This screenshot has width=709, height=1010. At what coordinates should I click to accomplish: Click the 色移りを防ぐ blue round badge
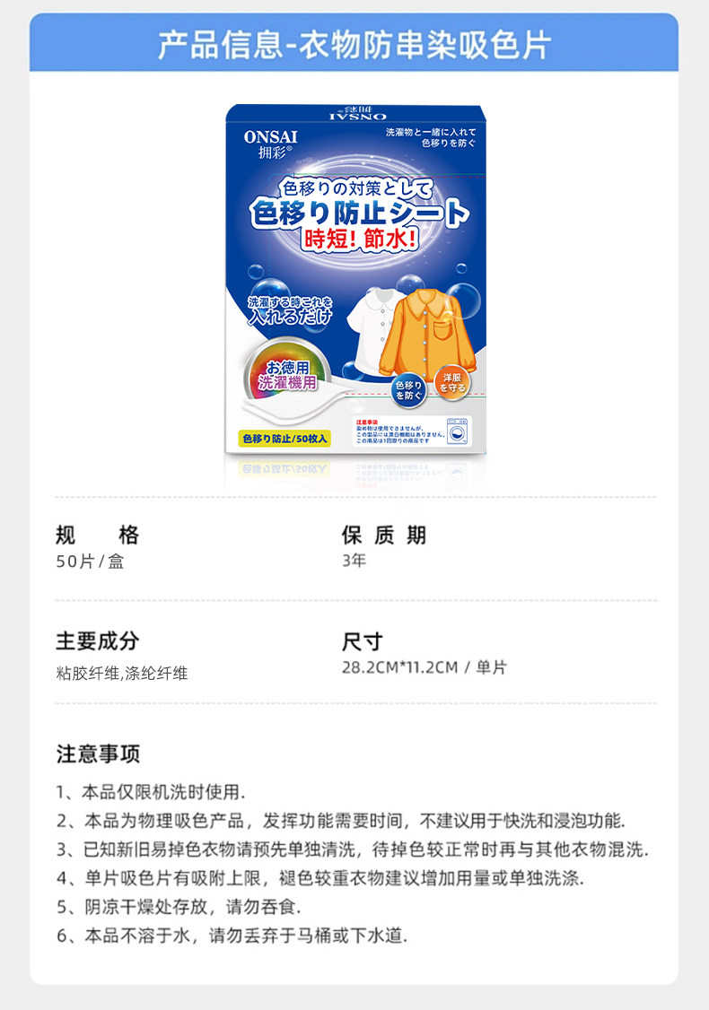click(x=408, y=390)
